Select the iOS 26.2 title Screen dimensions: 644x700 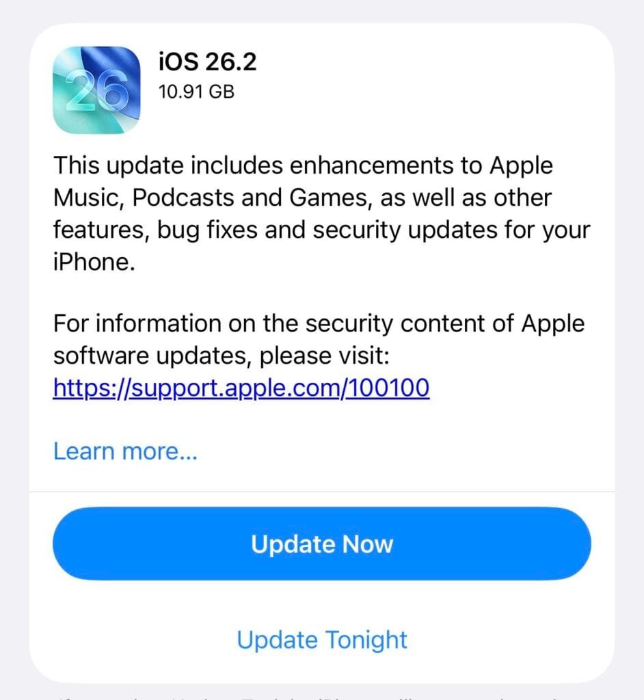pos(207,61)
